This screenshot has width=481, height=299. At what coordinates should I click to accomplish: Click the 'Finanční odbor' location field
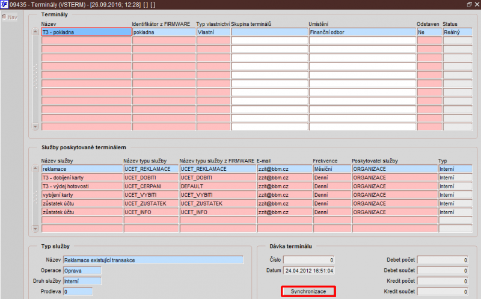point(363,32)
